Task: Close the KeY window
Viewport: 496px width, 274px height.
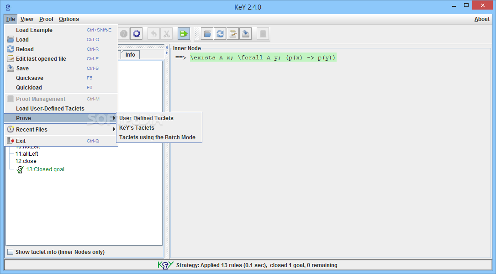Action: click(483, 5)
